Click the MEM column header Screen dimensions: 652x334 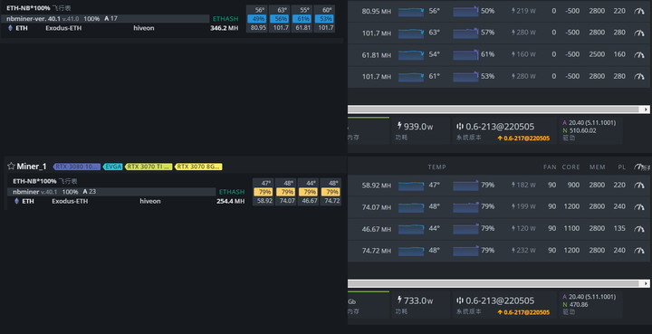[597, 167]
